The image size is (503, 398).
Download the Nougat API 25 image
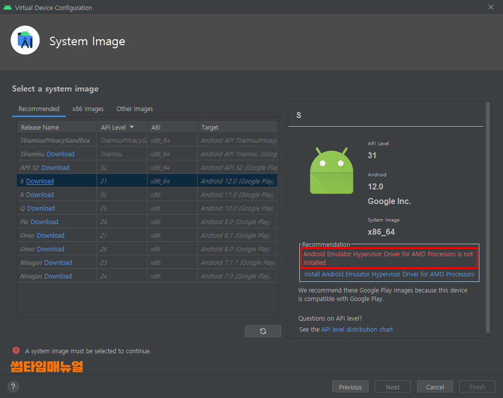pos(58,262)
